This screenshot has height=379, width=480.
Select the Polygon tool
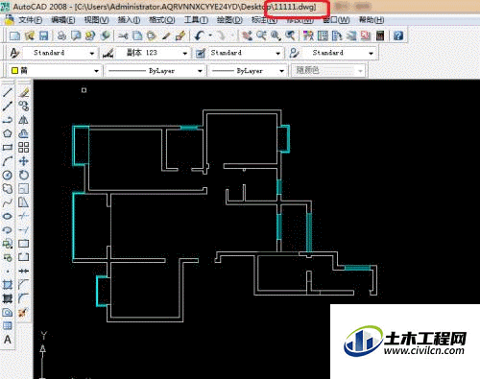pos(8,133)
